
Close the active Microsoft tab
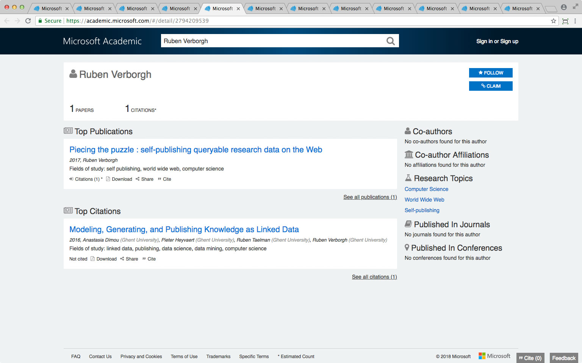click(238, 9)
